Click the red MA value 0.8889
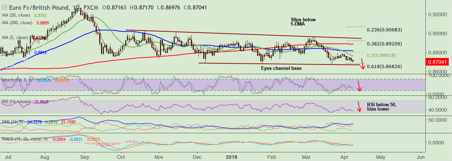Viewport: 452px width, 161px height. point(43,22)
